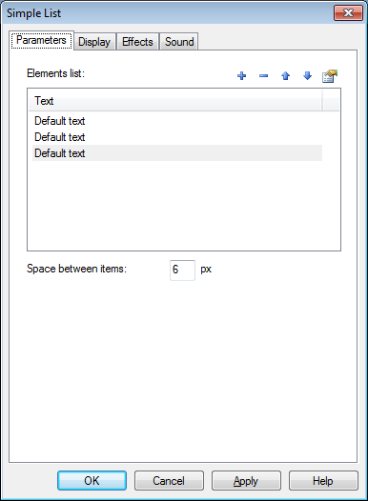Go to the Sound tab

click(179, 42)
